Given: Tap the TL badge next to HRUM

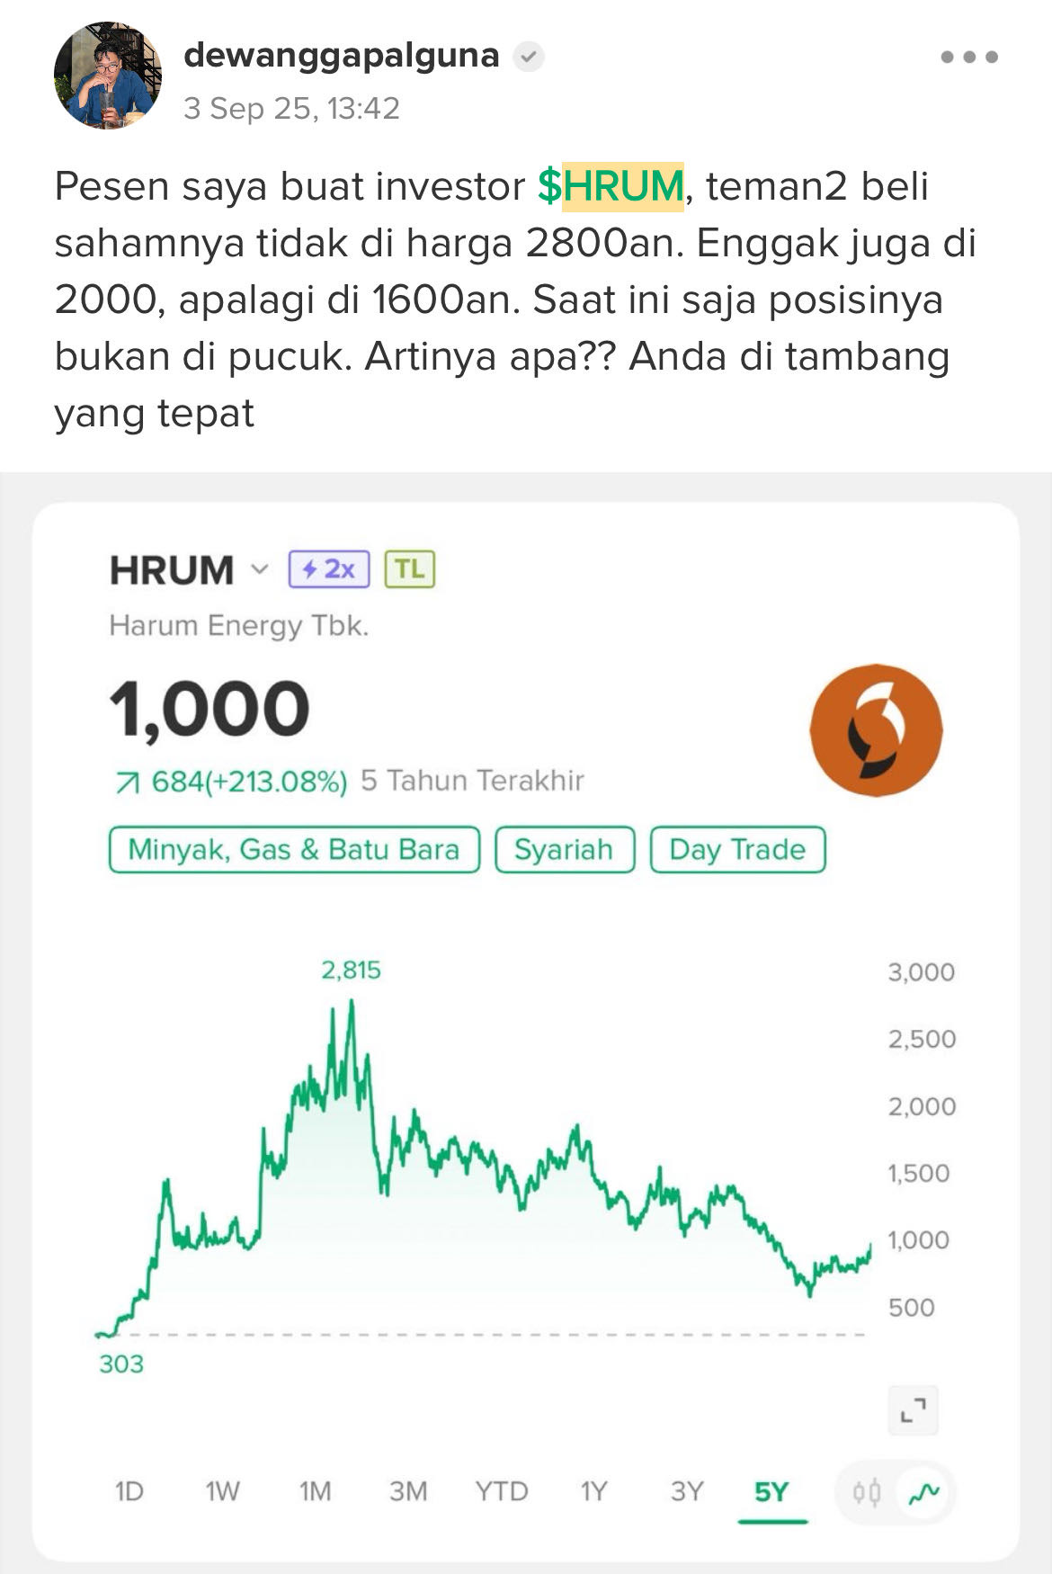Looking at the screenshot, I should click(x=410, y=569).
